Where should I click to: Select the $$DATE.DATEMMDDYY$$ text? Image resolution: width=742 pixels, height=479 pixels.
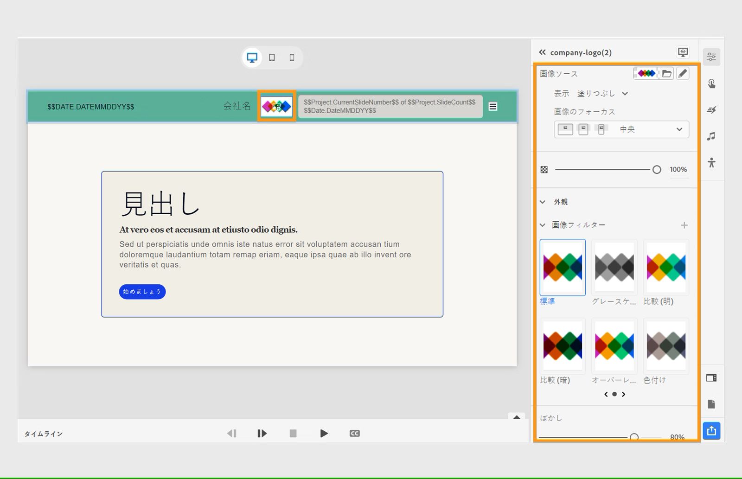(x=91, y=107)
